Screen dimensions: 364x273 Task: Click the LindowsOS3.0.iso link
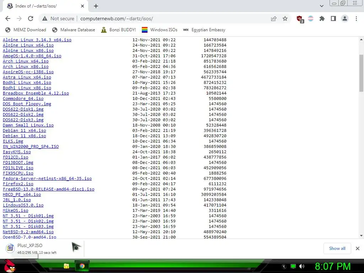coord(23,205)
